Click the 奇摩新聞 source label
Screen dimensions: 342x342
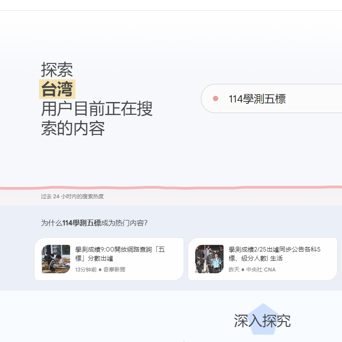pos(114,270)
